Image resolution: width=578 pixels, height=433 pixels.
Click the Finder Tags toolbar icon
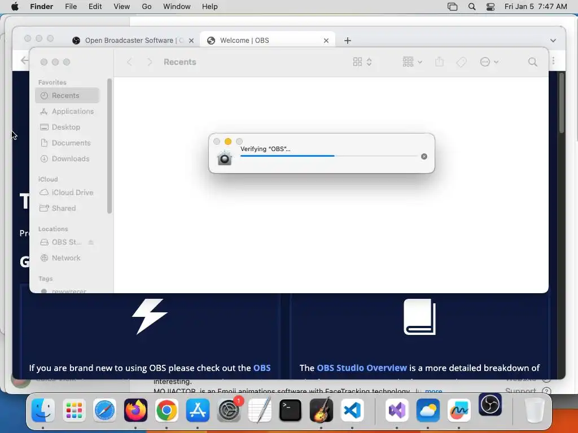[x=462, y=62]
